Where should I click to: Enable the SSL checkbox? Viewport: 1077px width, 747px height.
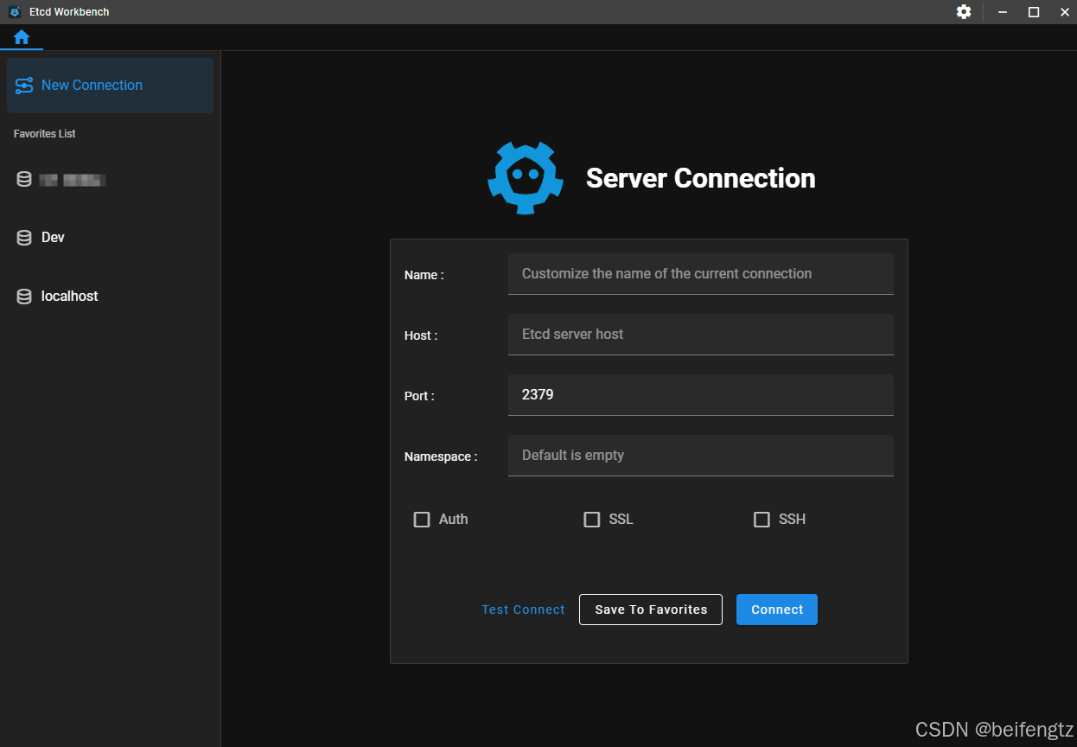592,520
